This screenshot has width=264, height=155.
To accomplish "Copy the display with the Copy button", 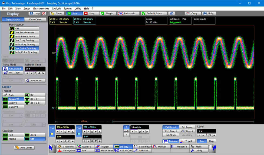I will click(x=193, y=13).
